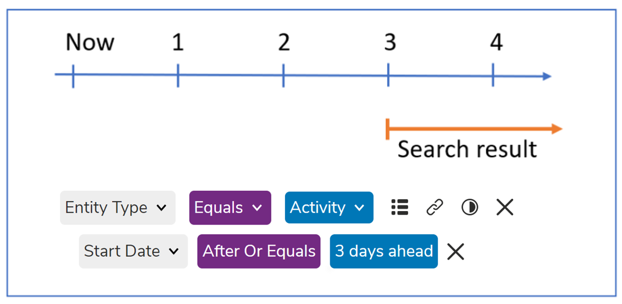Image resolution: width=622 pixels, height=304 pixels.
Task: Click tick mark 1 on timeline
Action: point(177,75)
